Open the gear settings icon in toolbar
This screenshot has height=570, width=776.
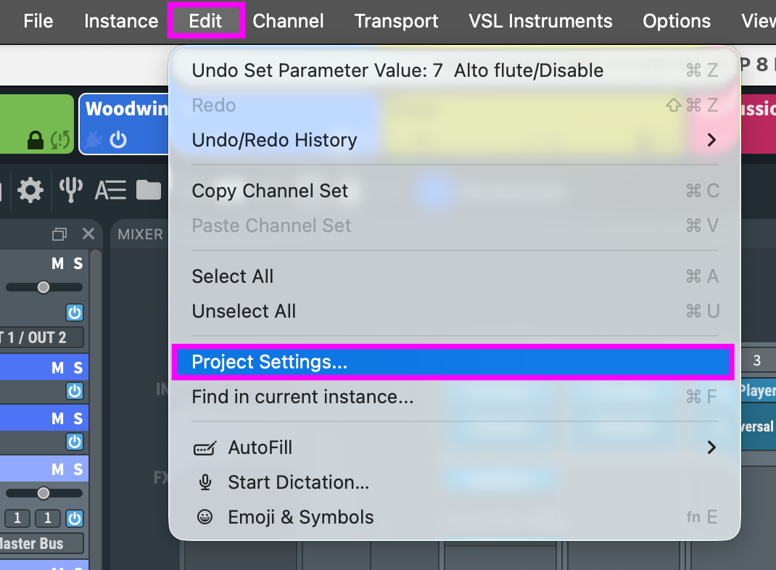(30, 191)
